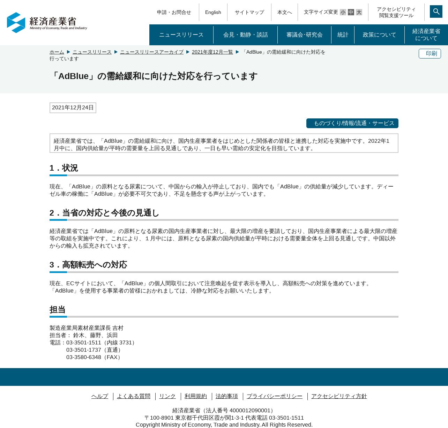Screen dimensions: 448x428
Task: Click the heading 1．状況
Action: (64, 168)
